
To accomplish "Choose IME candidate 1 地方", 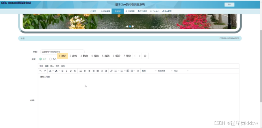I will (63, 56).
